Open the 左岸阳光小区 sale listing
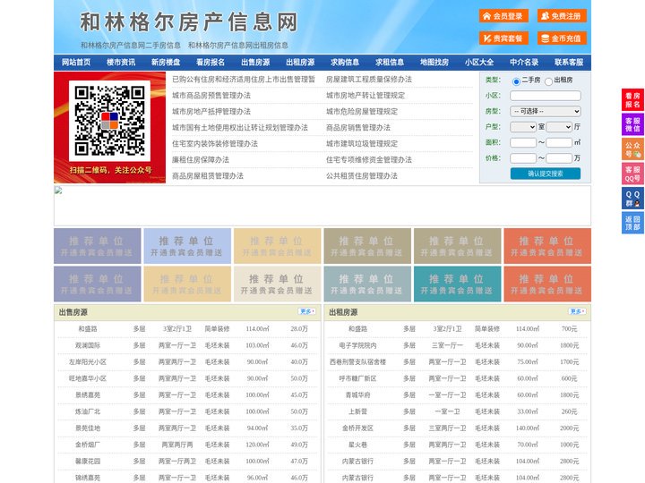Image resolution: width=645 pixels, height=483 pixels. coord(88,362)
